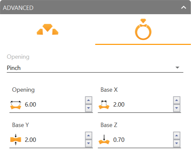Decrease the Base X value

point(177,108)
